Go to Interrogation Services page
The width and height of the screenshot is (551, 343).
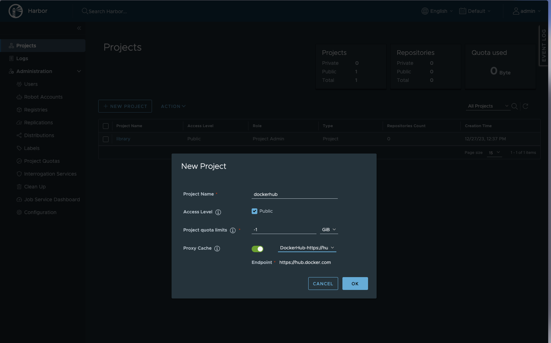(50, 174)
